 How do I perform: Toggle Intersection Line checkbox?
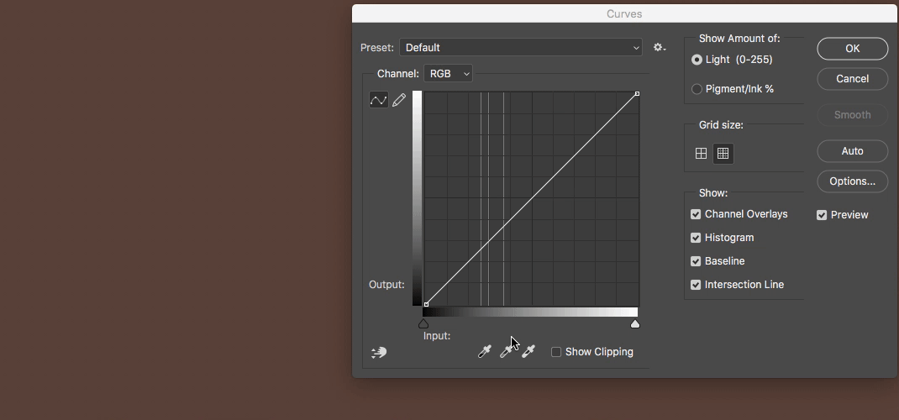point(696,285)
